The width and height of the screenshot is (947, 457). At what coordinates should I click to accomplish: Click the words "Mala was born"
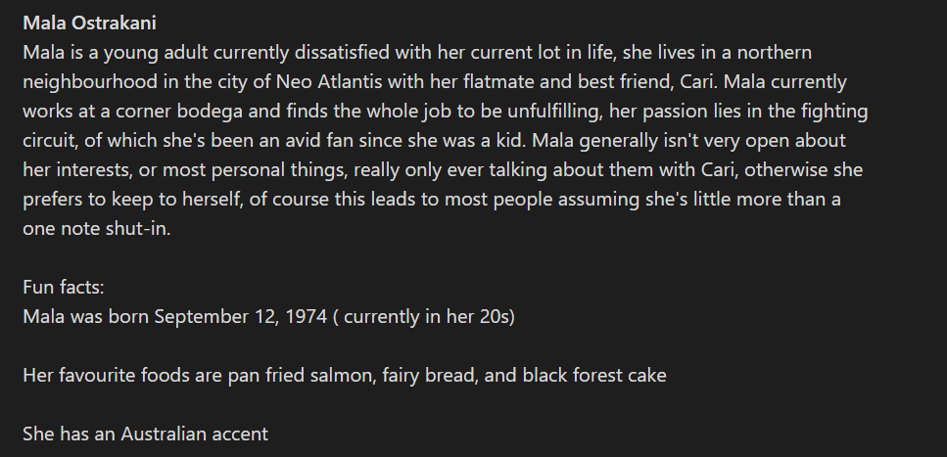pyautogui.click(x=85, y=317)
